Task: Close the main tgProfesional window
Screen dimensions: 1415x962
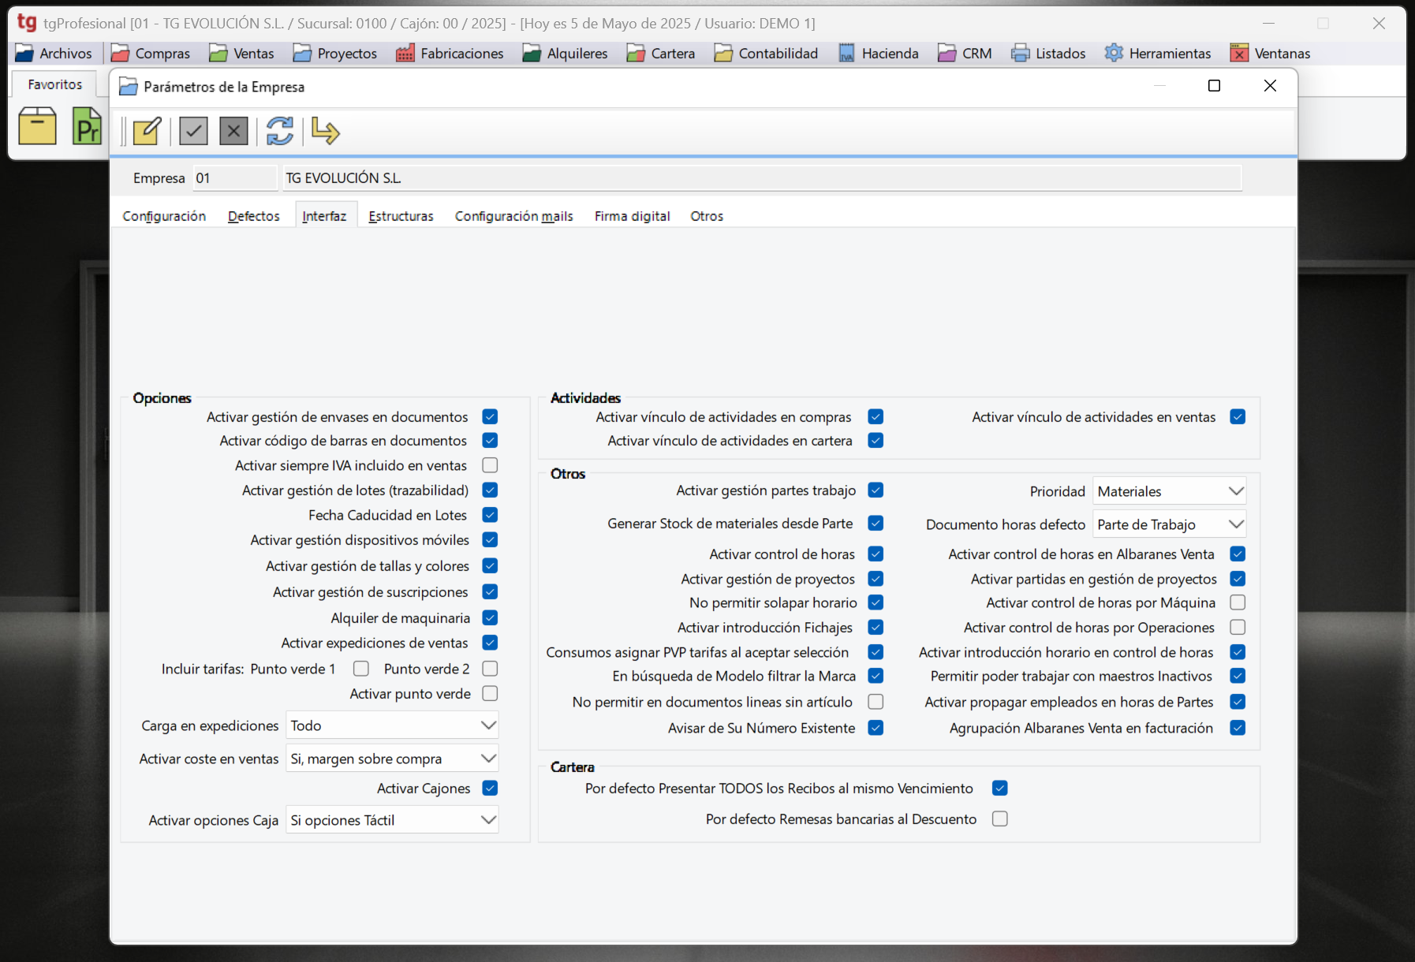Action: 1379,23
